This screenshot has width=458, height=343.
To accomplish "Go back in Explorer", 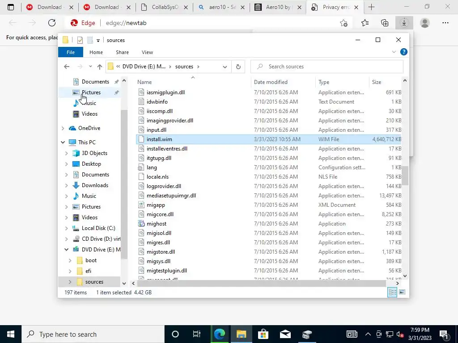I will point(67,67).
